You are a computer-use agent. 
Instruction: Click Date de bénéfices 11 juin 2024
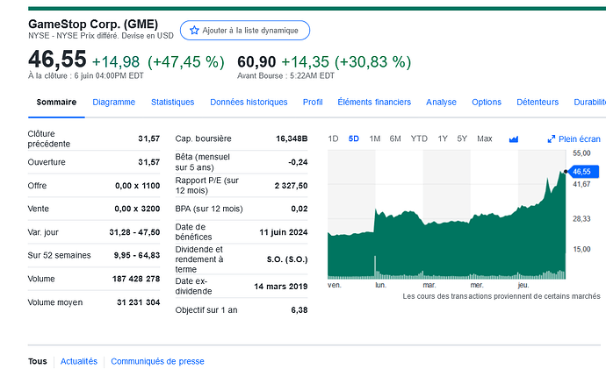[x=284, y=232]
